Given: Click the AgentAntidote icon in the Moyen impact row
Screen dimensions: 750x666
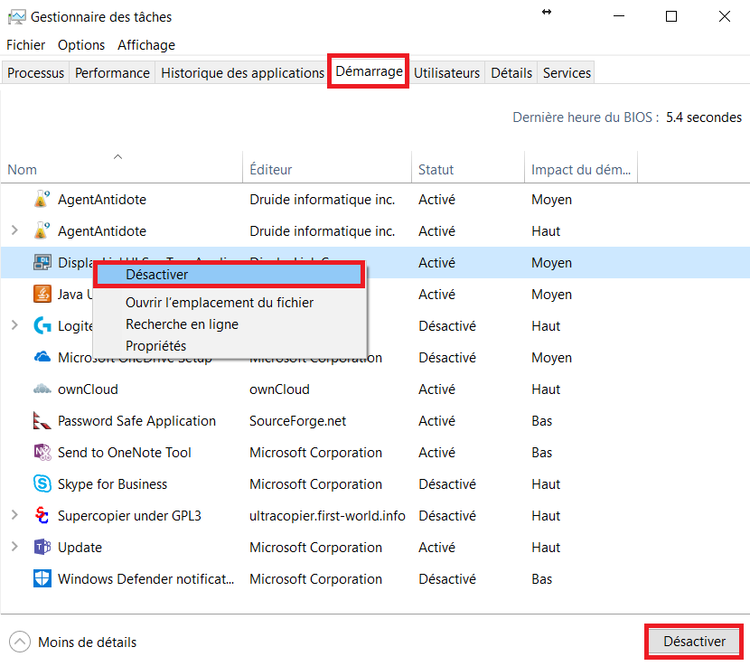Looking at the screenshot, I should [x=42, y=199].
